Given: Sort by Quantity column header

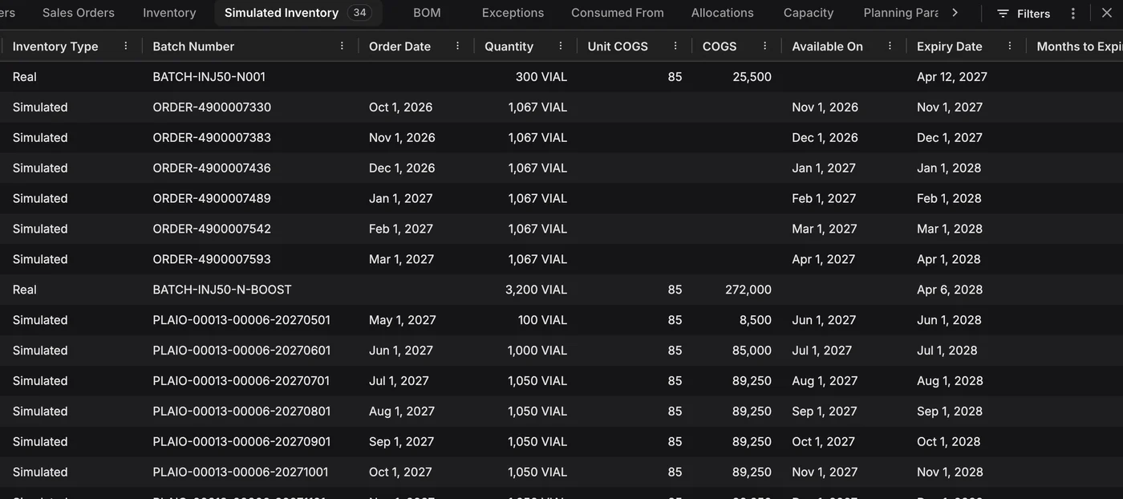Looking at the screenshot, I should [x=509, y=47].
